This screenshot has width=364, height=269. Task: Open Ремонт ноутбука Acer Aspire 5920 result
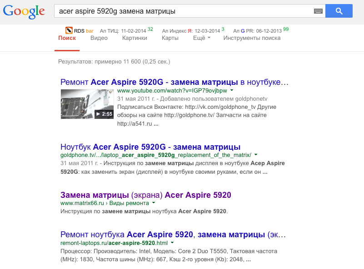(x=173, y=235)
